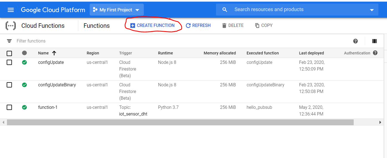Click the CREATE FUNCTION button
The image size is (387, 158).
coord(152,25)
